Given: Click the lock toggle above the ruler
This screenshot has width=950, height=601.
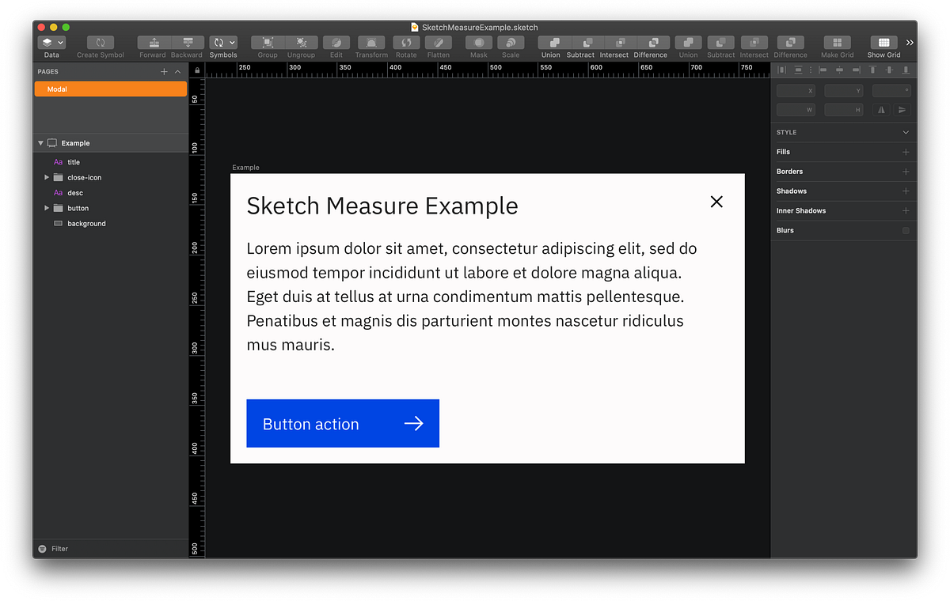Looking at the screenshot, I should 196,71.
